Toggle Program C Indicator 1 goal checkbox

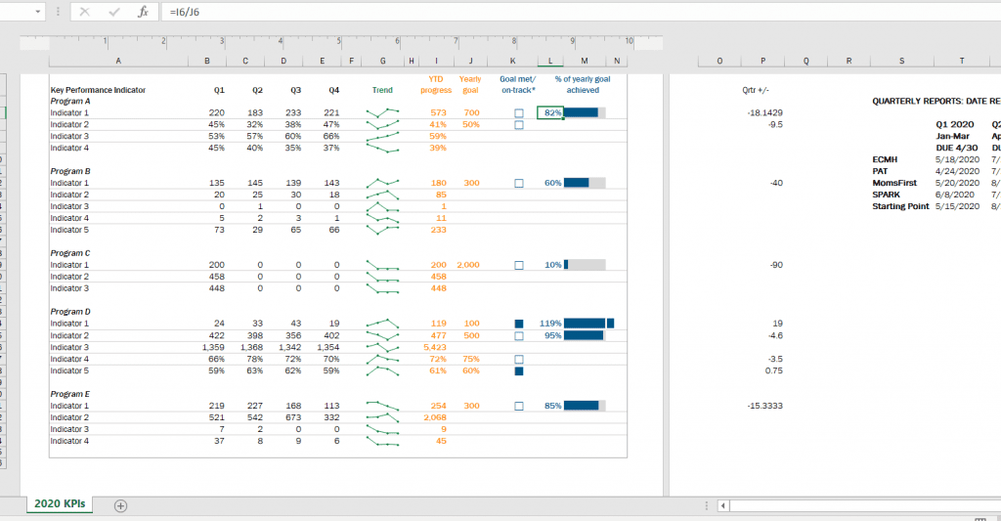(519, 265)
